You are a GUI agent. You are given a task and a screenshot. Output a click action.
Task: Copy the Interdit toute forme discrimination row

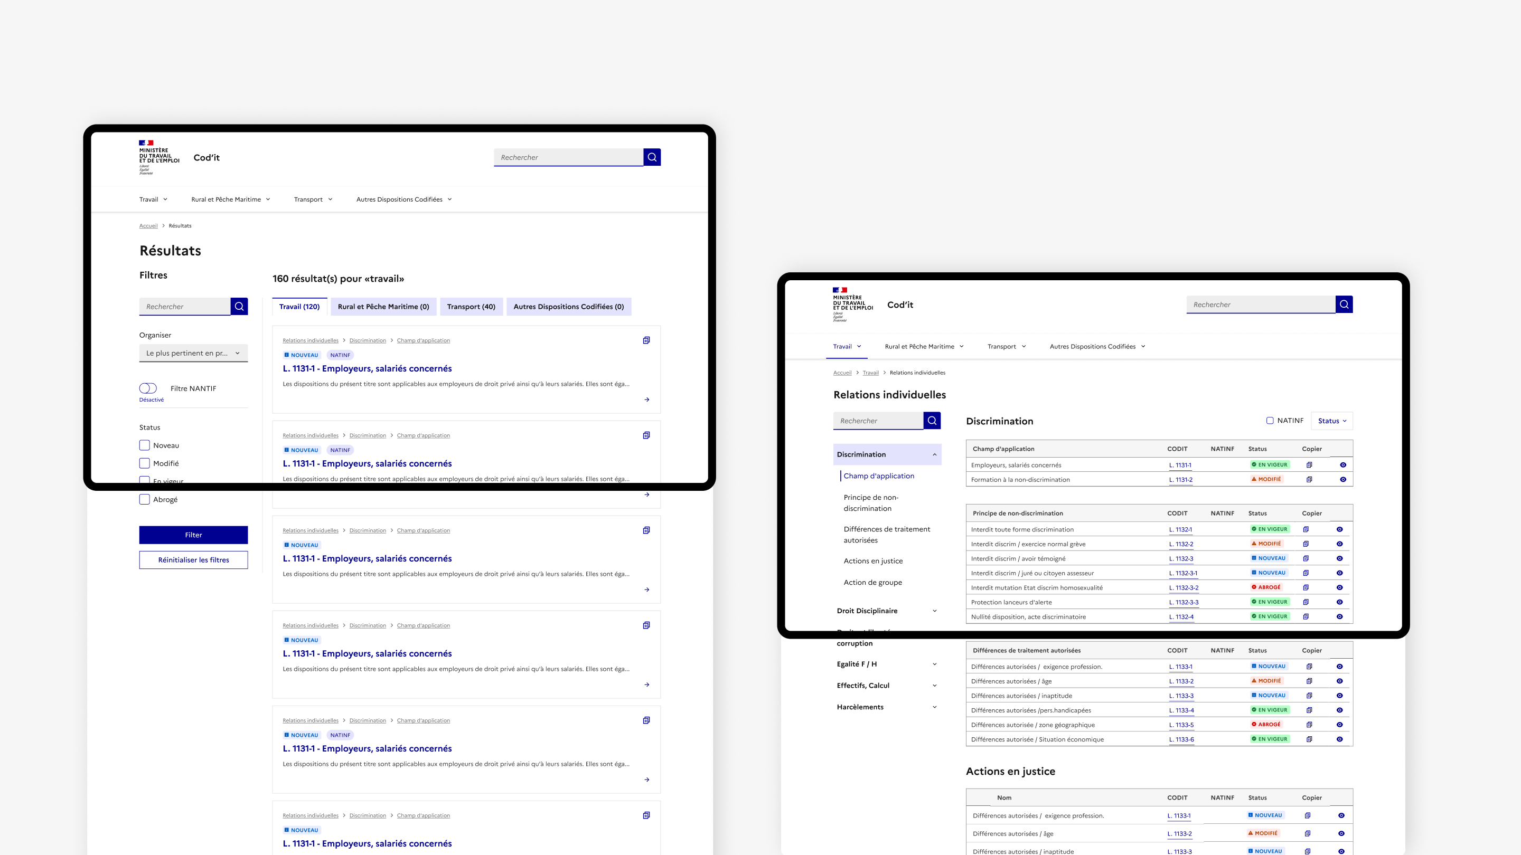point(1306,529)
